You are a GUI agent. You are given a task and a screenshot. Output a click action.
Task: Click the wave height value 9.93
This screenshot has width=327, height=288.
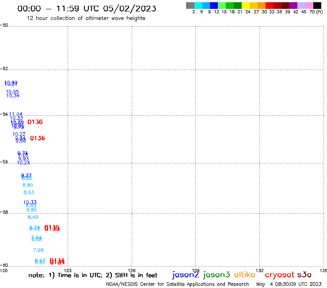coord(23,159)
